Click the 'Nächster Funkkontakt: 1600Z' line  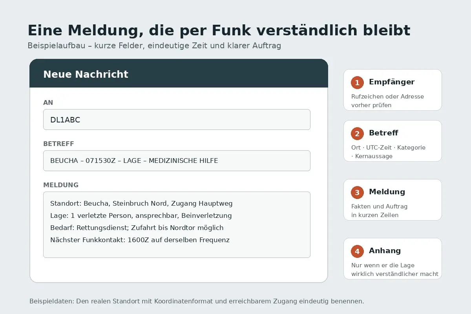pyautogui.click(x=140, y=240)
